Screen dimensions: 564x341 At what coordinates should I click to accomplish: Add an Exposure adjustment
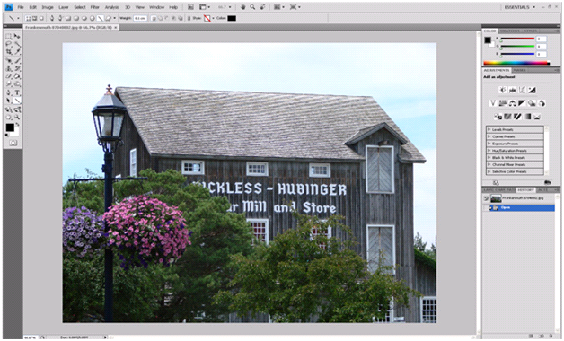tap(532, 91)
